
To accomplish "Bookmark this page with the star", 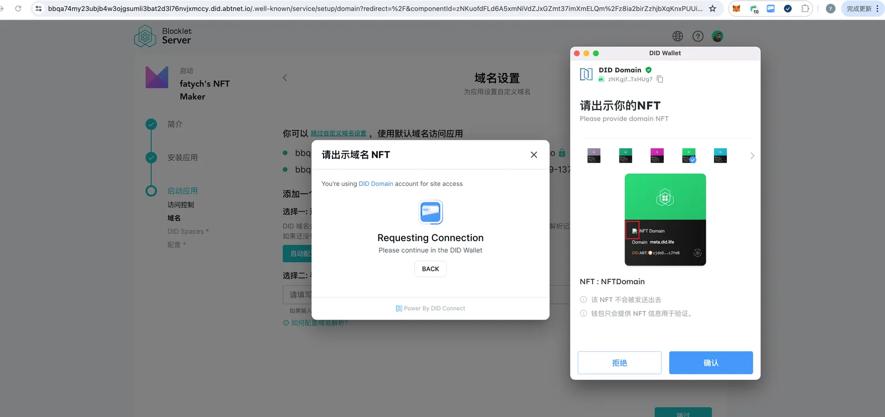I will point(712,9).
